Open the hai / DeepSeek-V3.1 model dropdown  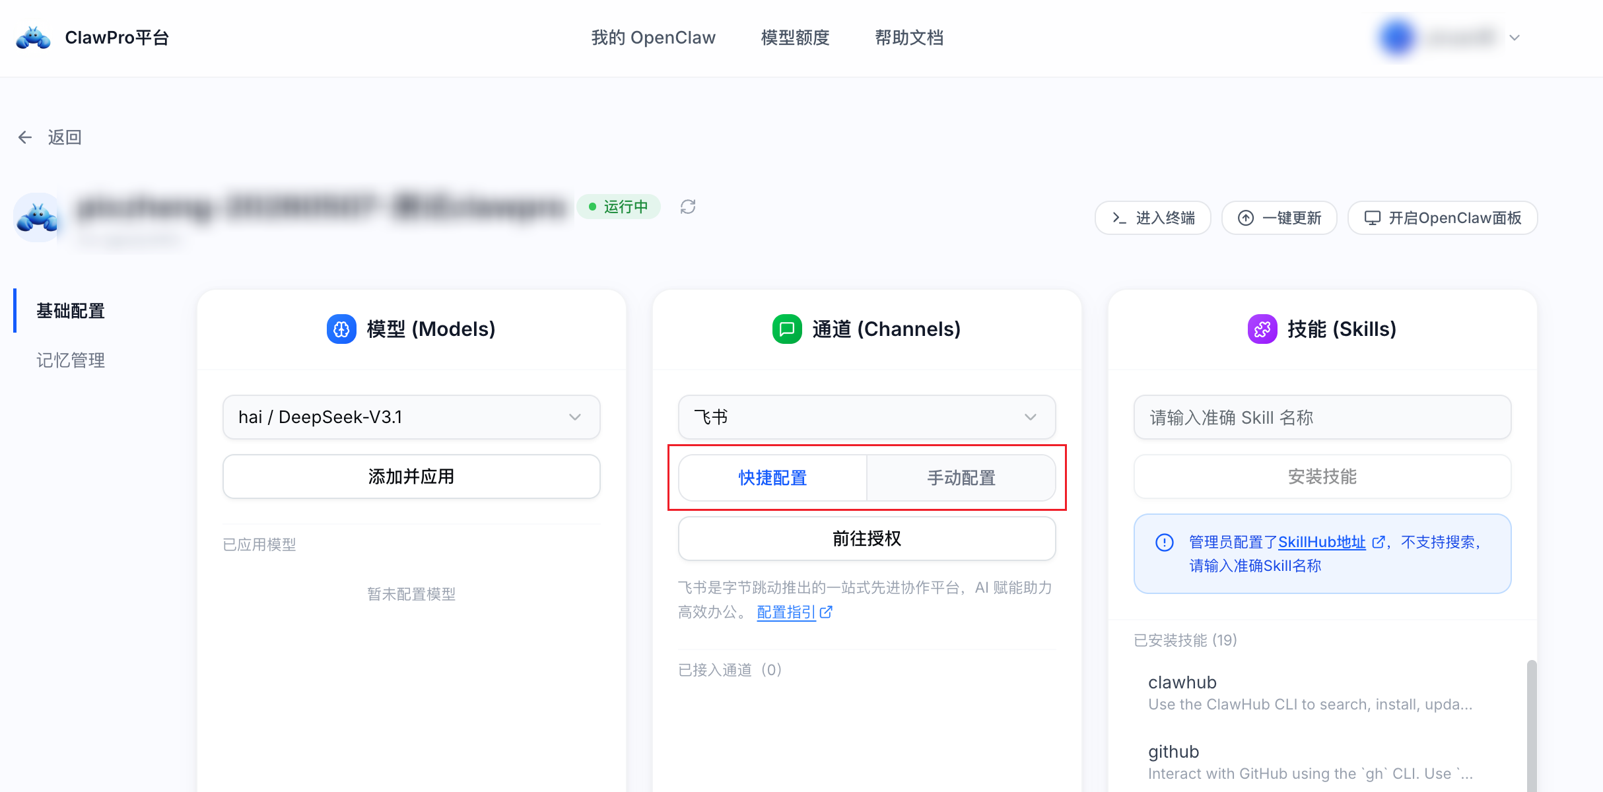click(411, 417)
